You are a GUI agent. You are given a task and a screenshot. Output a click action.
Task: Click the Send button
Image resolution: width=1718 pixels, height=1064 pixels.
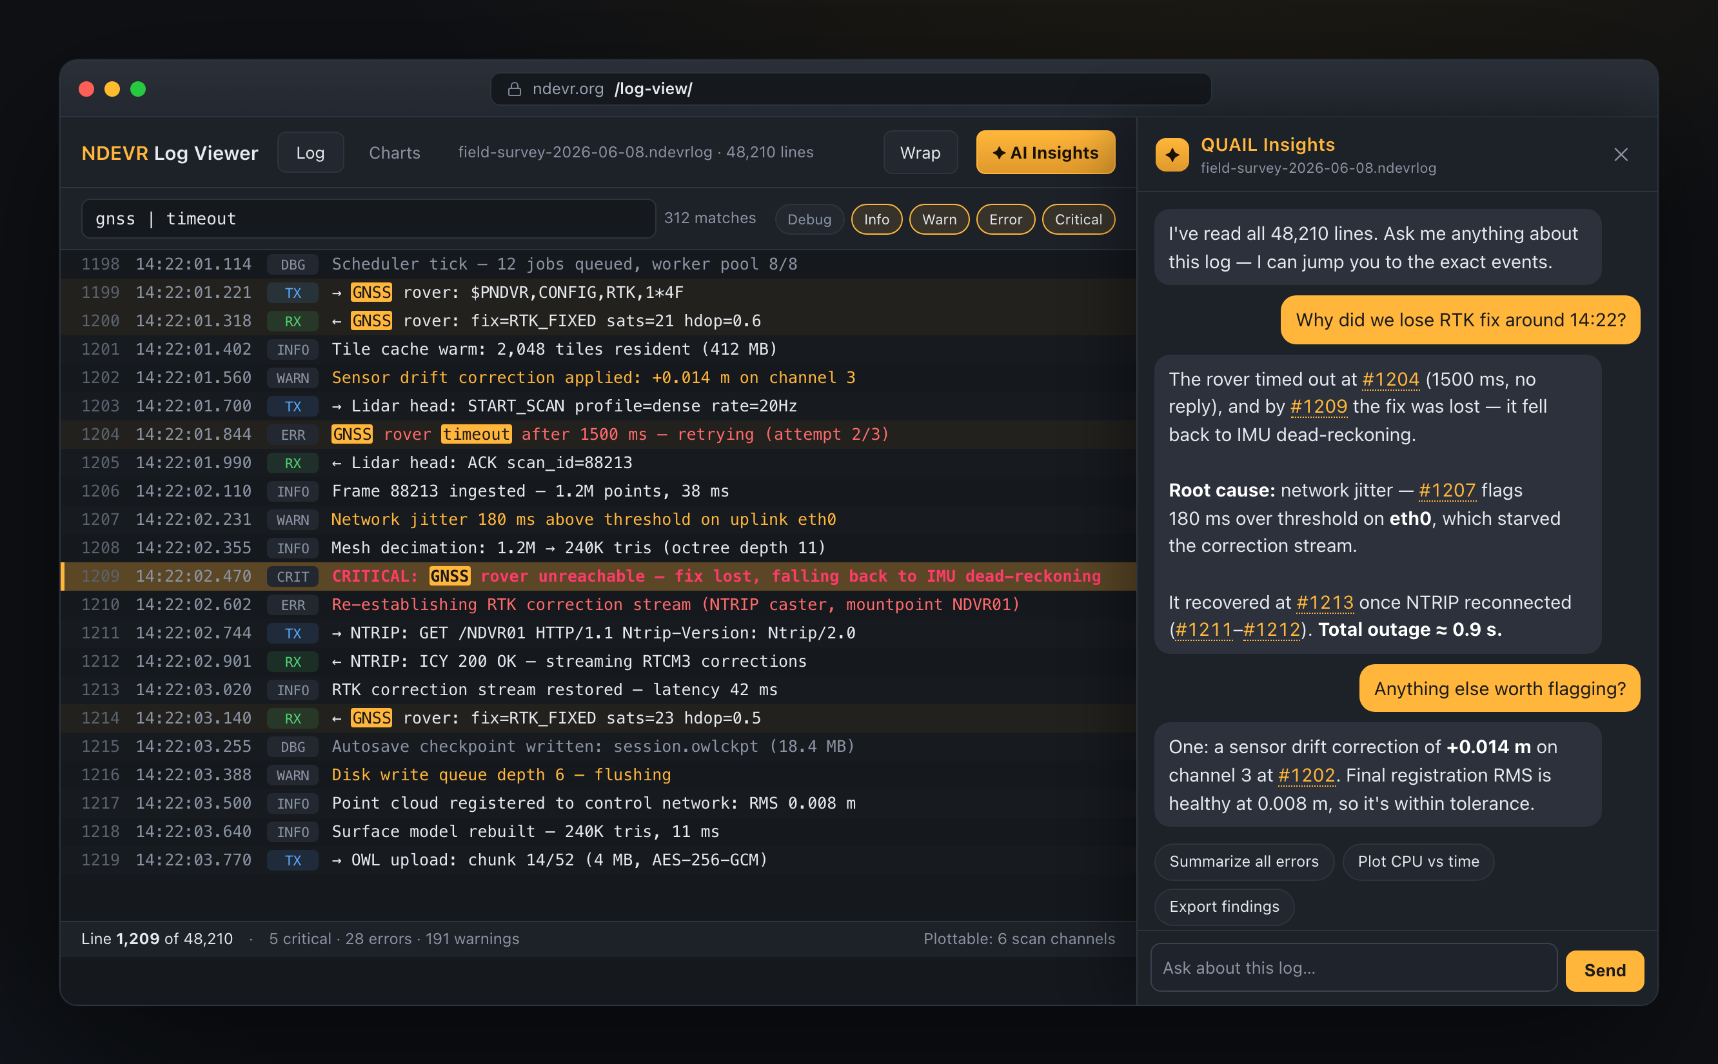[x=1604, y=970]
